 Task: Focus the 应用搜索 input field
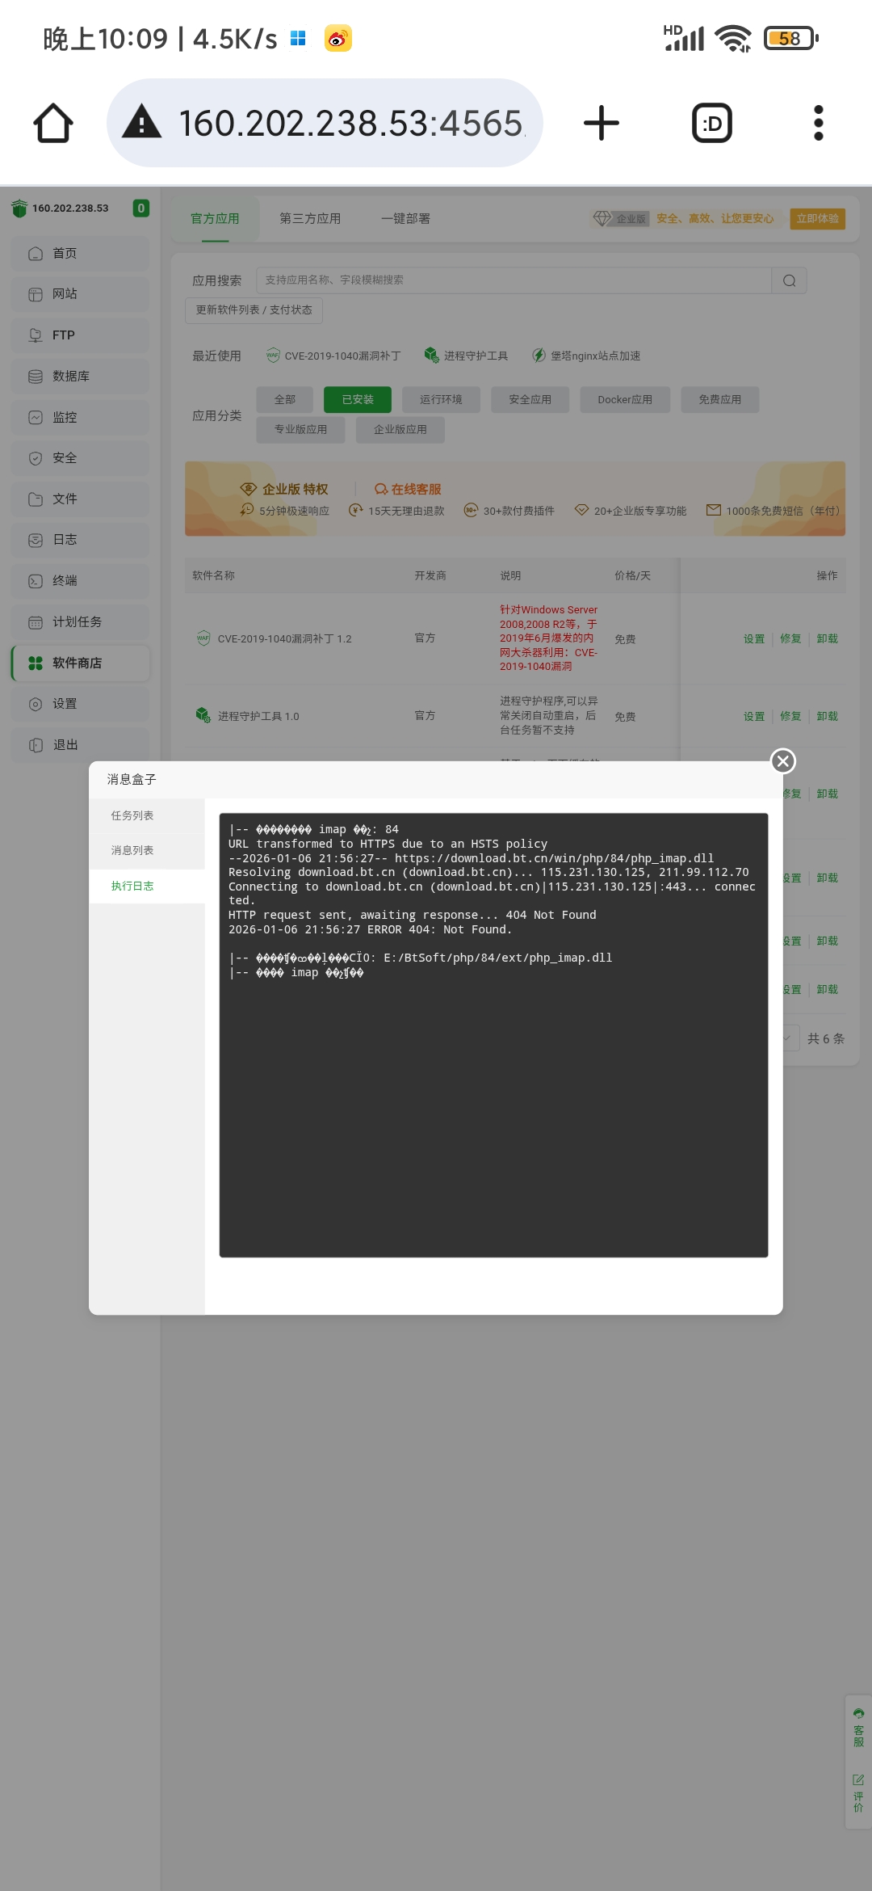514,280
